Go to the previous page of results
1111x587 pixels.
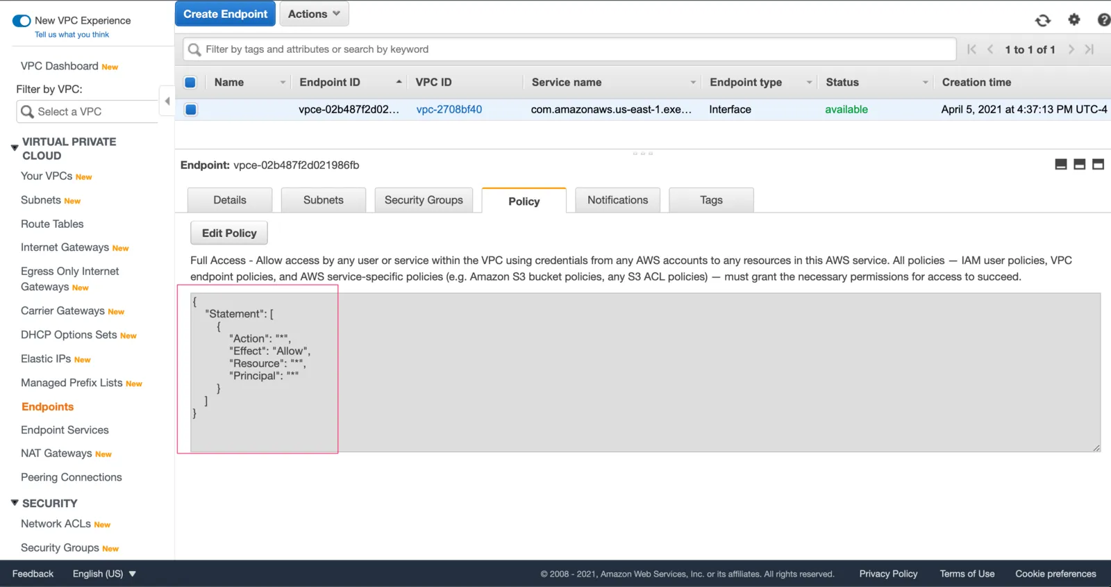990,49
